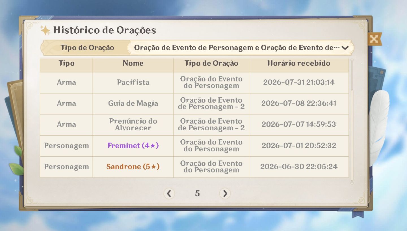
Task: Go to the previous history page
Action: 169,193
